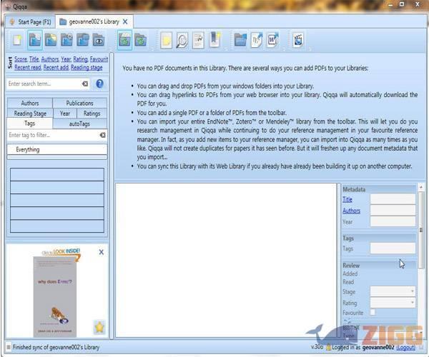Click the first green sync library icon

click(x=124, y=40)
